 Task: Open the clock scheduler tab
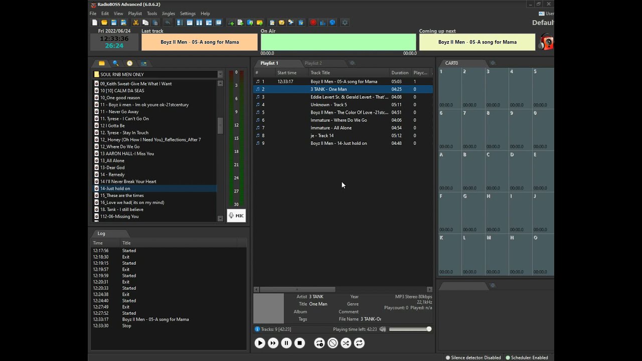click(x=130, y=63)
